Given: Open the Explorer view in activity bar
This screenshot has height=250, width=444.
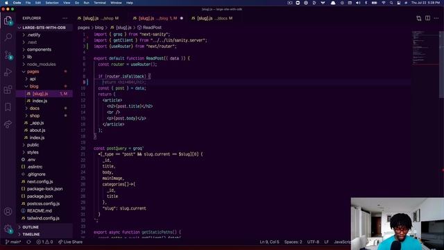Looking at the screenshot, I should (x=8, y=20).
